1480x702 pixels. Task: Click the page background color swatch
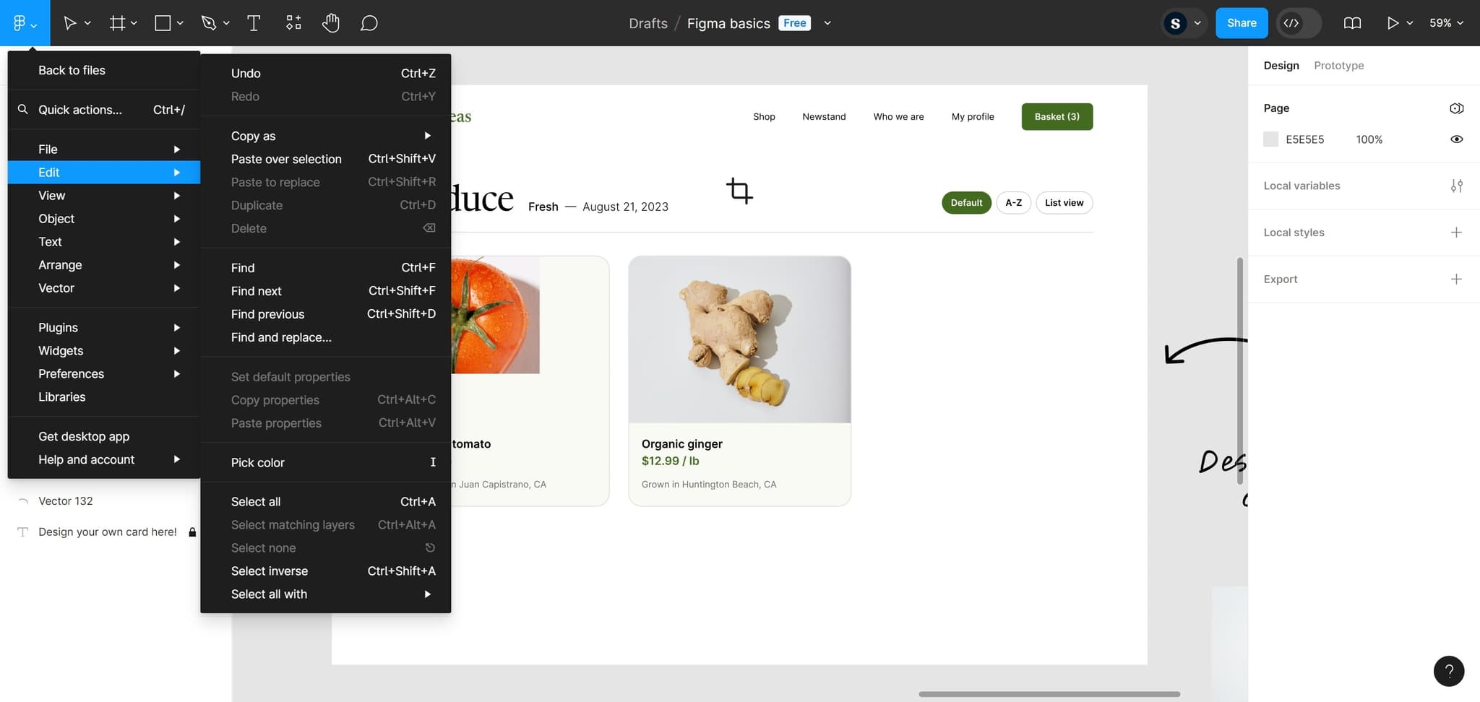click(1270, 139)
